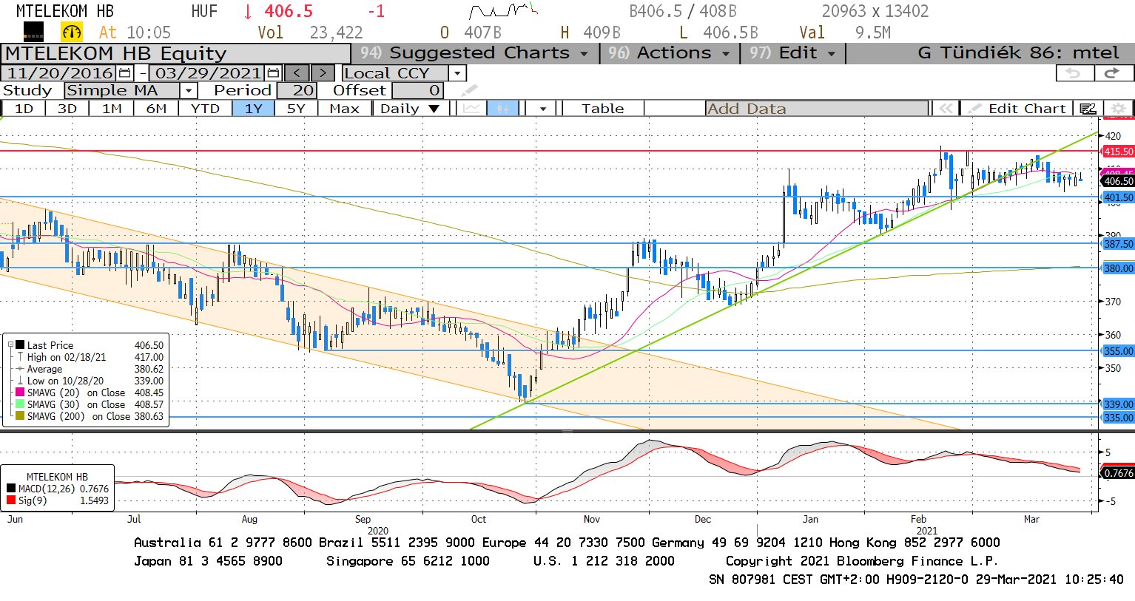The image size is (1135, 601).
Task: Select the 6M range tab
Action: pyautogui.click(x=156, y=109)
